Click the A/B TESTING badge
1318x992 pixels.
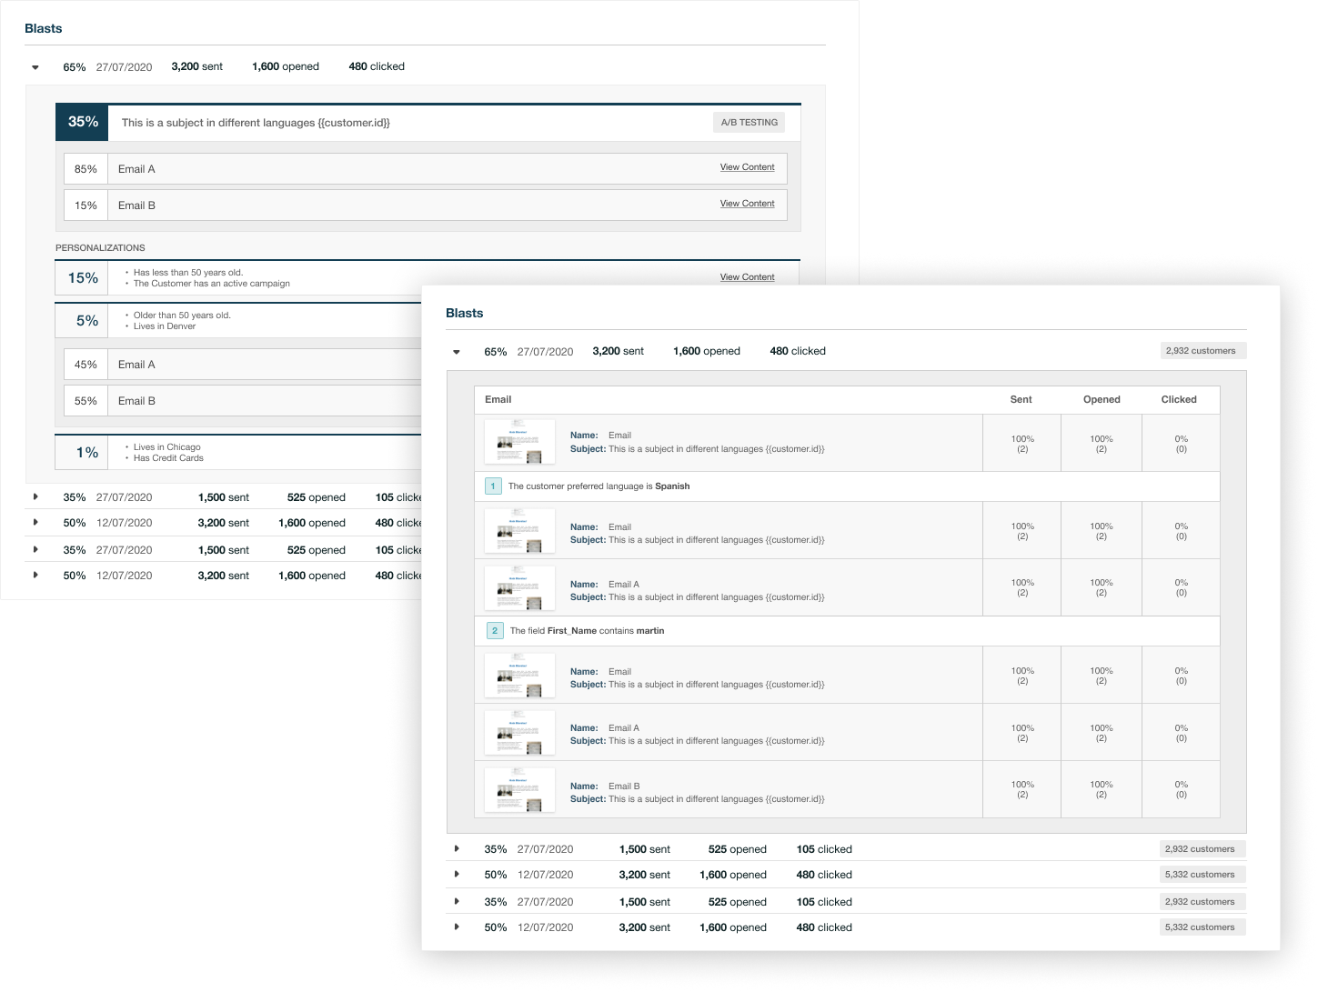tap(749, 123)
